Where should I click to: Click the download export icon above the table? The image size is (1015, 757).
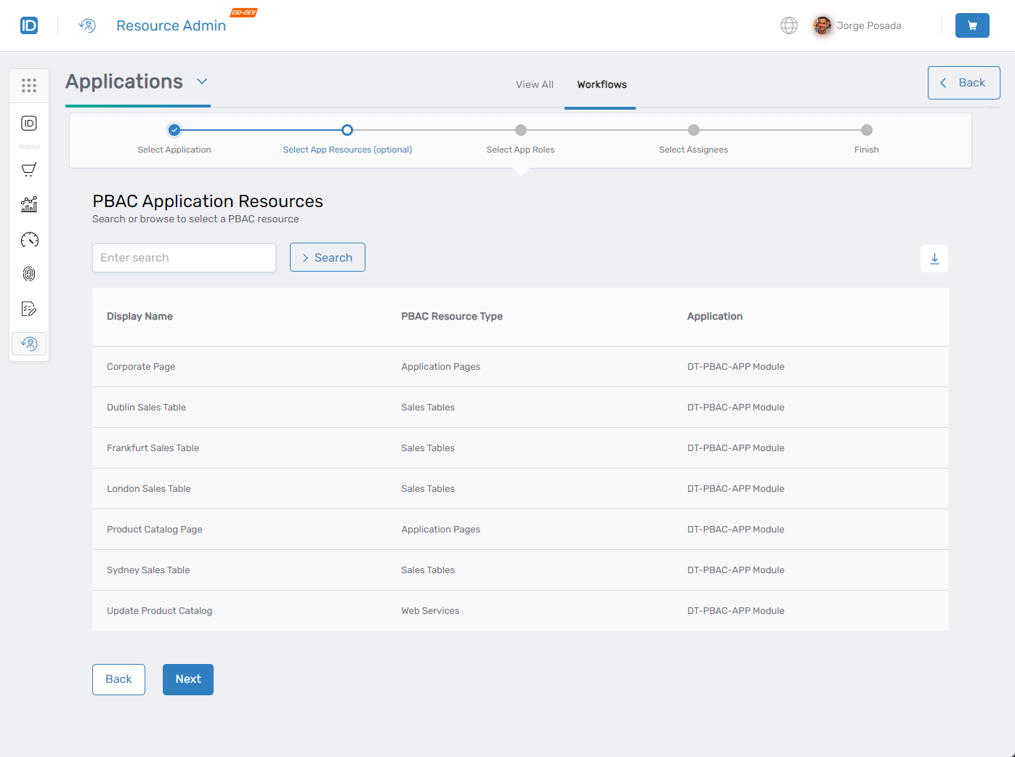934,258
